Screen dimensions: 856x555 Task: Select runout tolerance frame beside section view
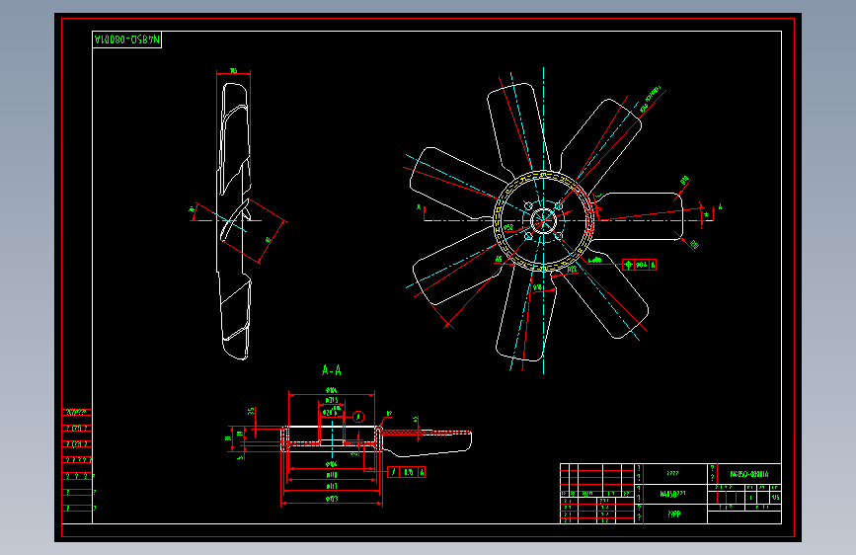406,472
